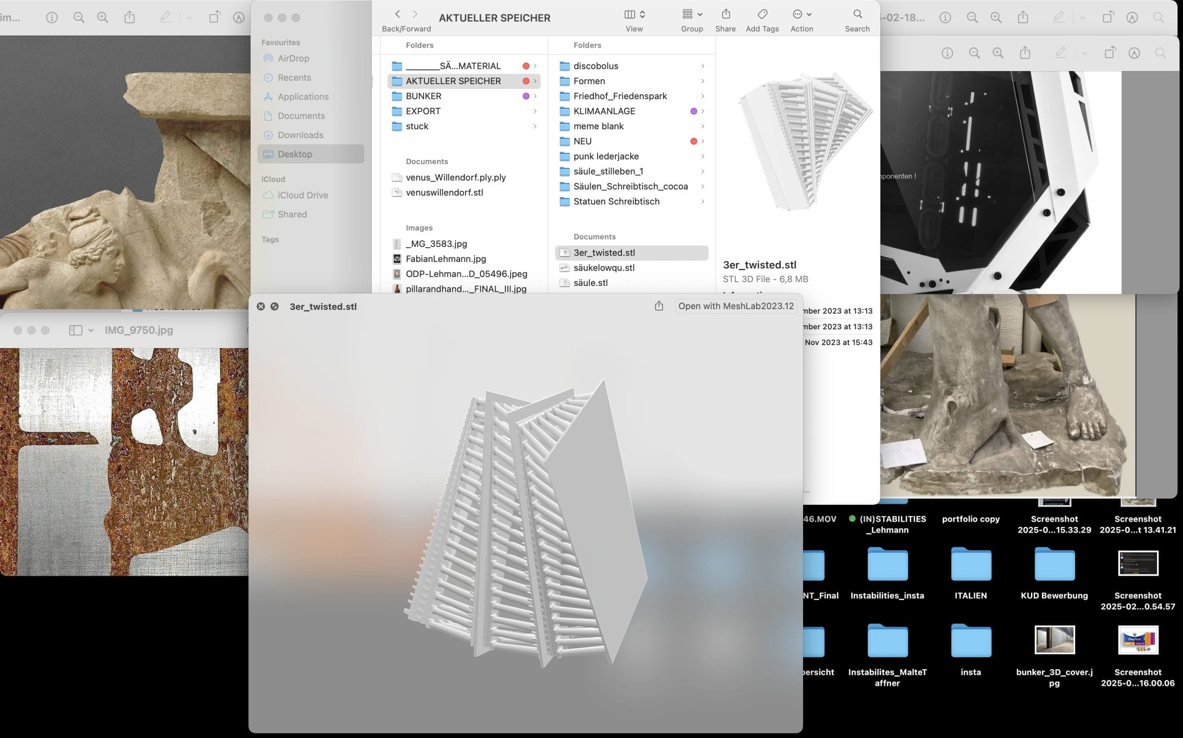Click the Finder Share toolbar icon
Screen dimensions: 1183x738
[x=725, y=14]
